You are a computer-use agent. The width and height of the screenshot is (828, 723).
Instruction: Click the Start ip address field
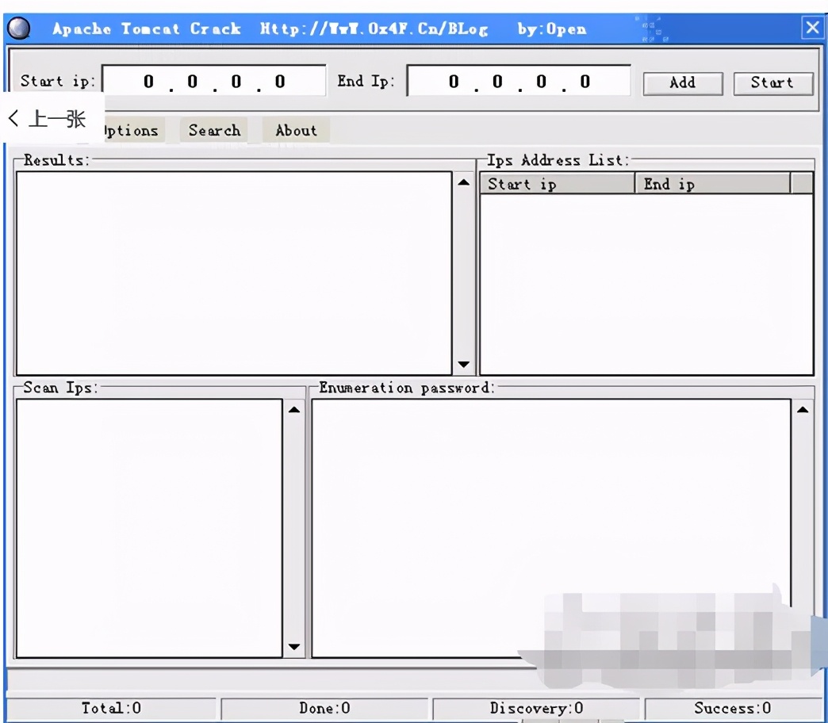tap(214, 81)
